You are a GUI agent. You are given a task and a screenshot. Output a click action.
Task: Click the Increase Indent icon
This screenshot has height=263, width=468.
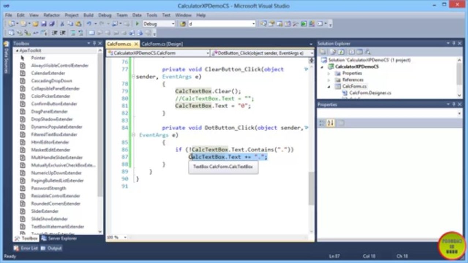[63, 33]
